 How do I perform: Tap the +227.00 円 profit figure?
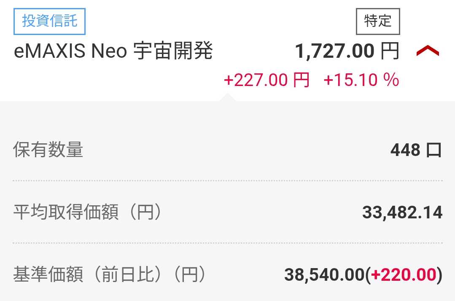pyautogui.click(x=267, y=80)
